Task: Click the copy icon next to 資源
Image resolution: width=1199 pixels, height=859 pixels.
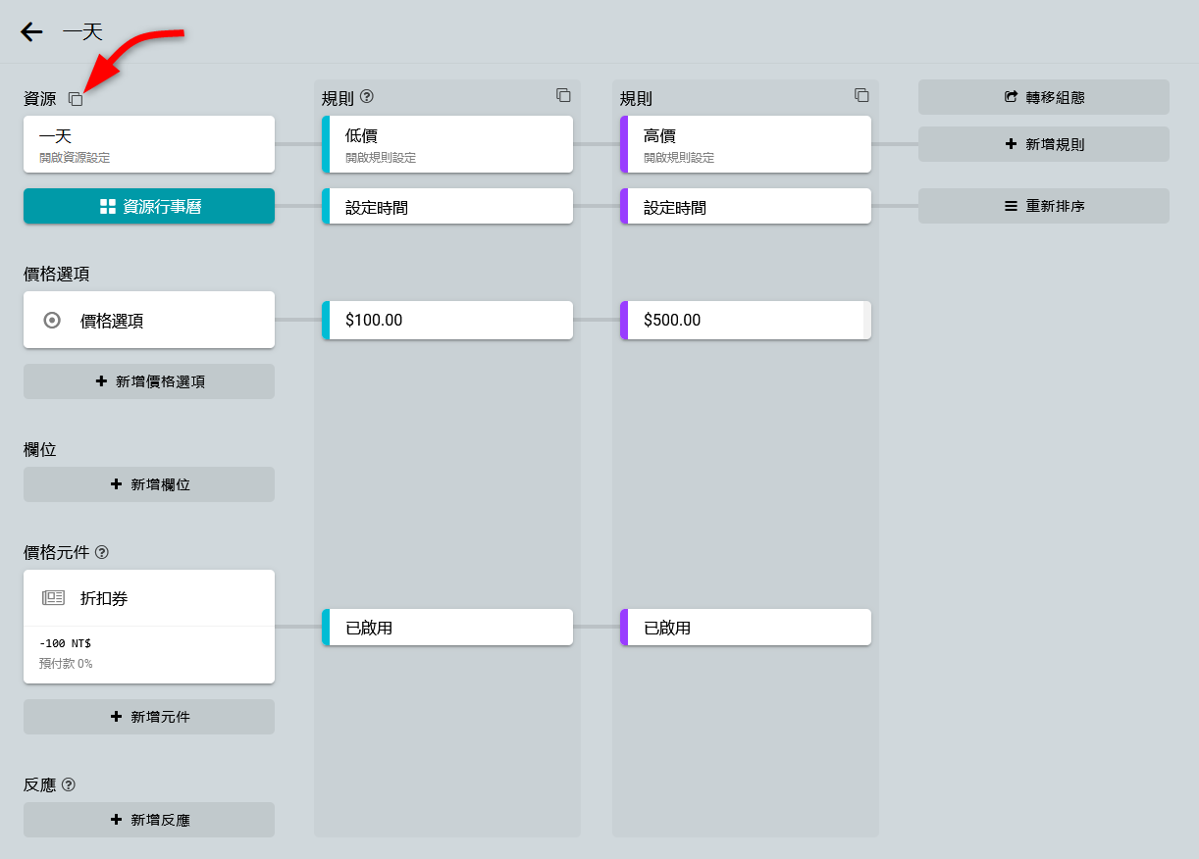Action: [76, 99]
